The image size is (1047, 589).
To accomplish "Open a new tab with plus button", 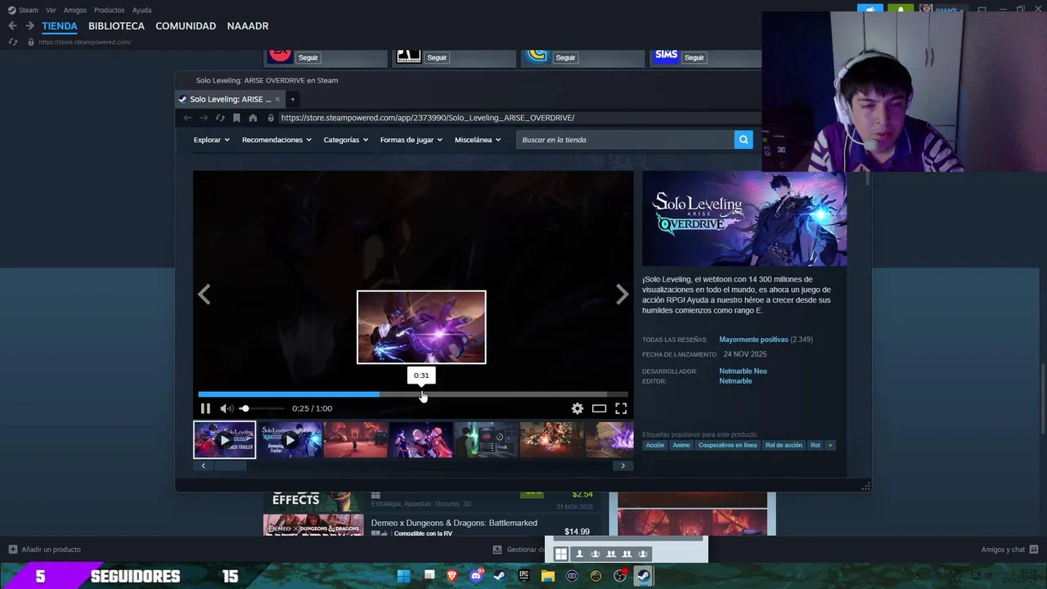I will coord(292,99).
